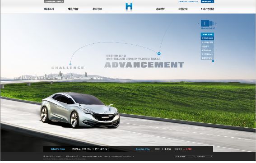Viewport: 256px width, 163px height.
Task: Click the gray button at top left
Action: pyautogui.click(x=54, y=1)
